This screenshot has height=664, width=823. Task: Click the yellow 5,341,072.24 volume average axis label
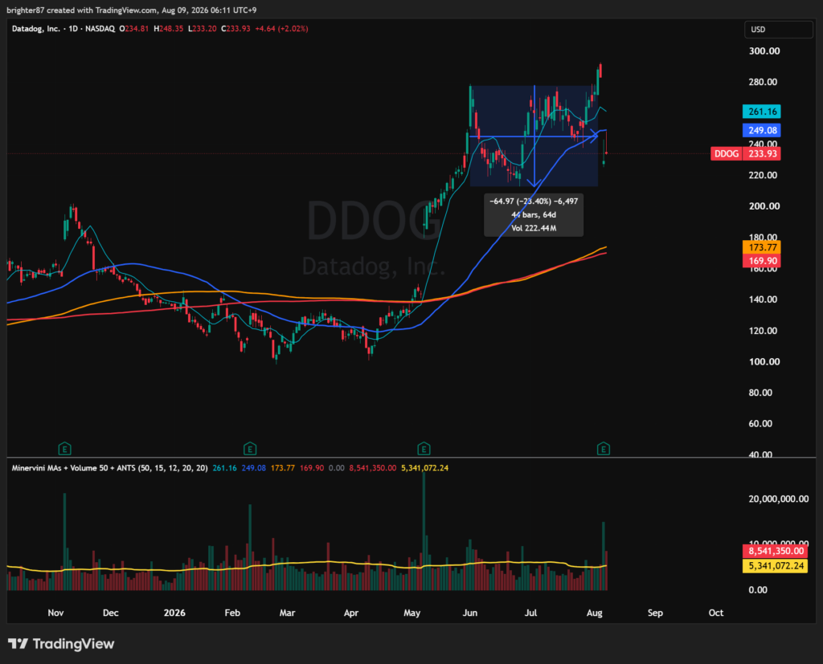pos(775,566)
